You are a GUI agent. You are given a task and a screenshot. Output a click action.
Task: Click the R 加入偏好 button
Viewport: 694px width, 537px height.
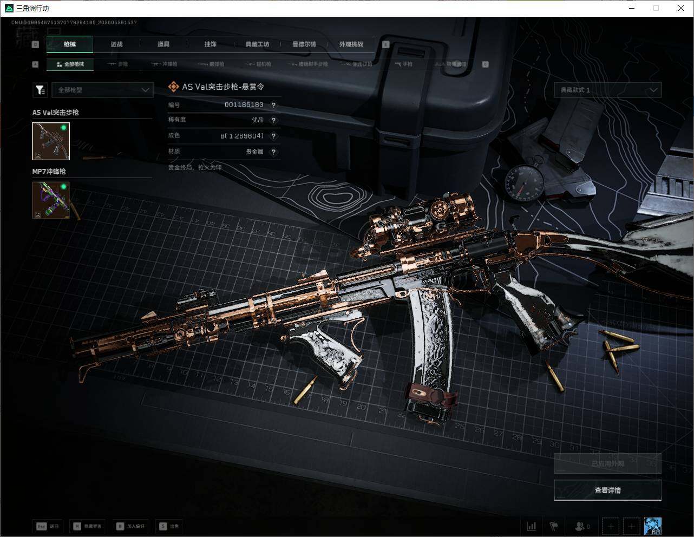coord(130,526)
